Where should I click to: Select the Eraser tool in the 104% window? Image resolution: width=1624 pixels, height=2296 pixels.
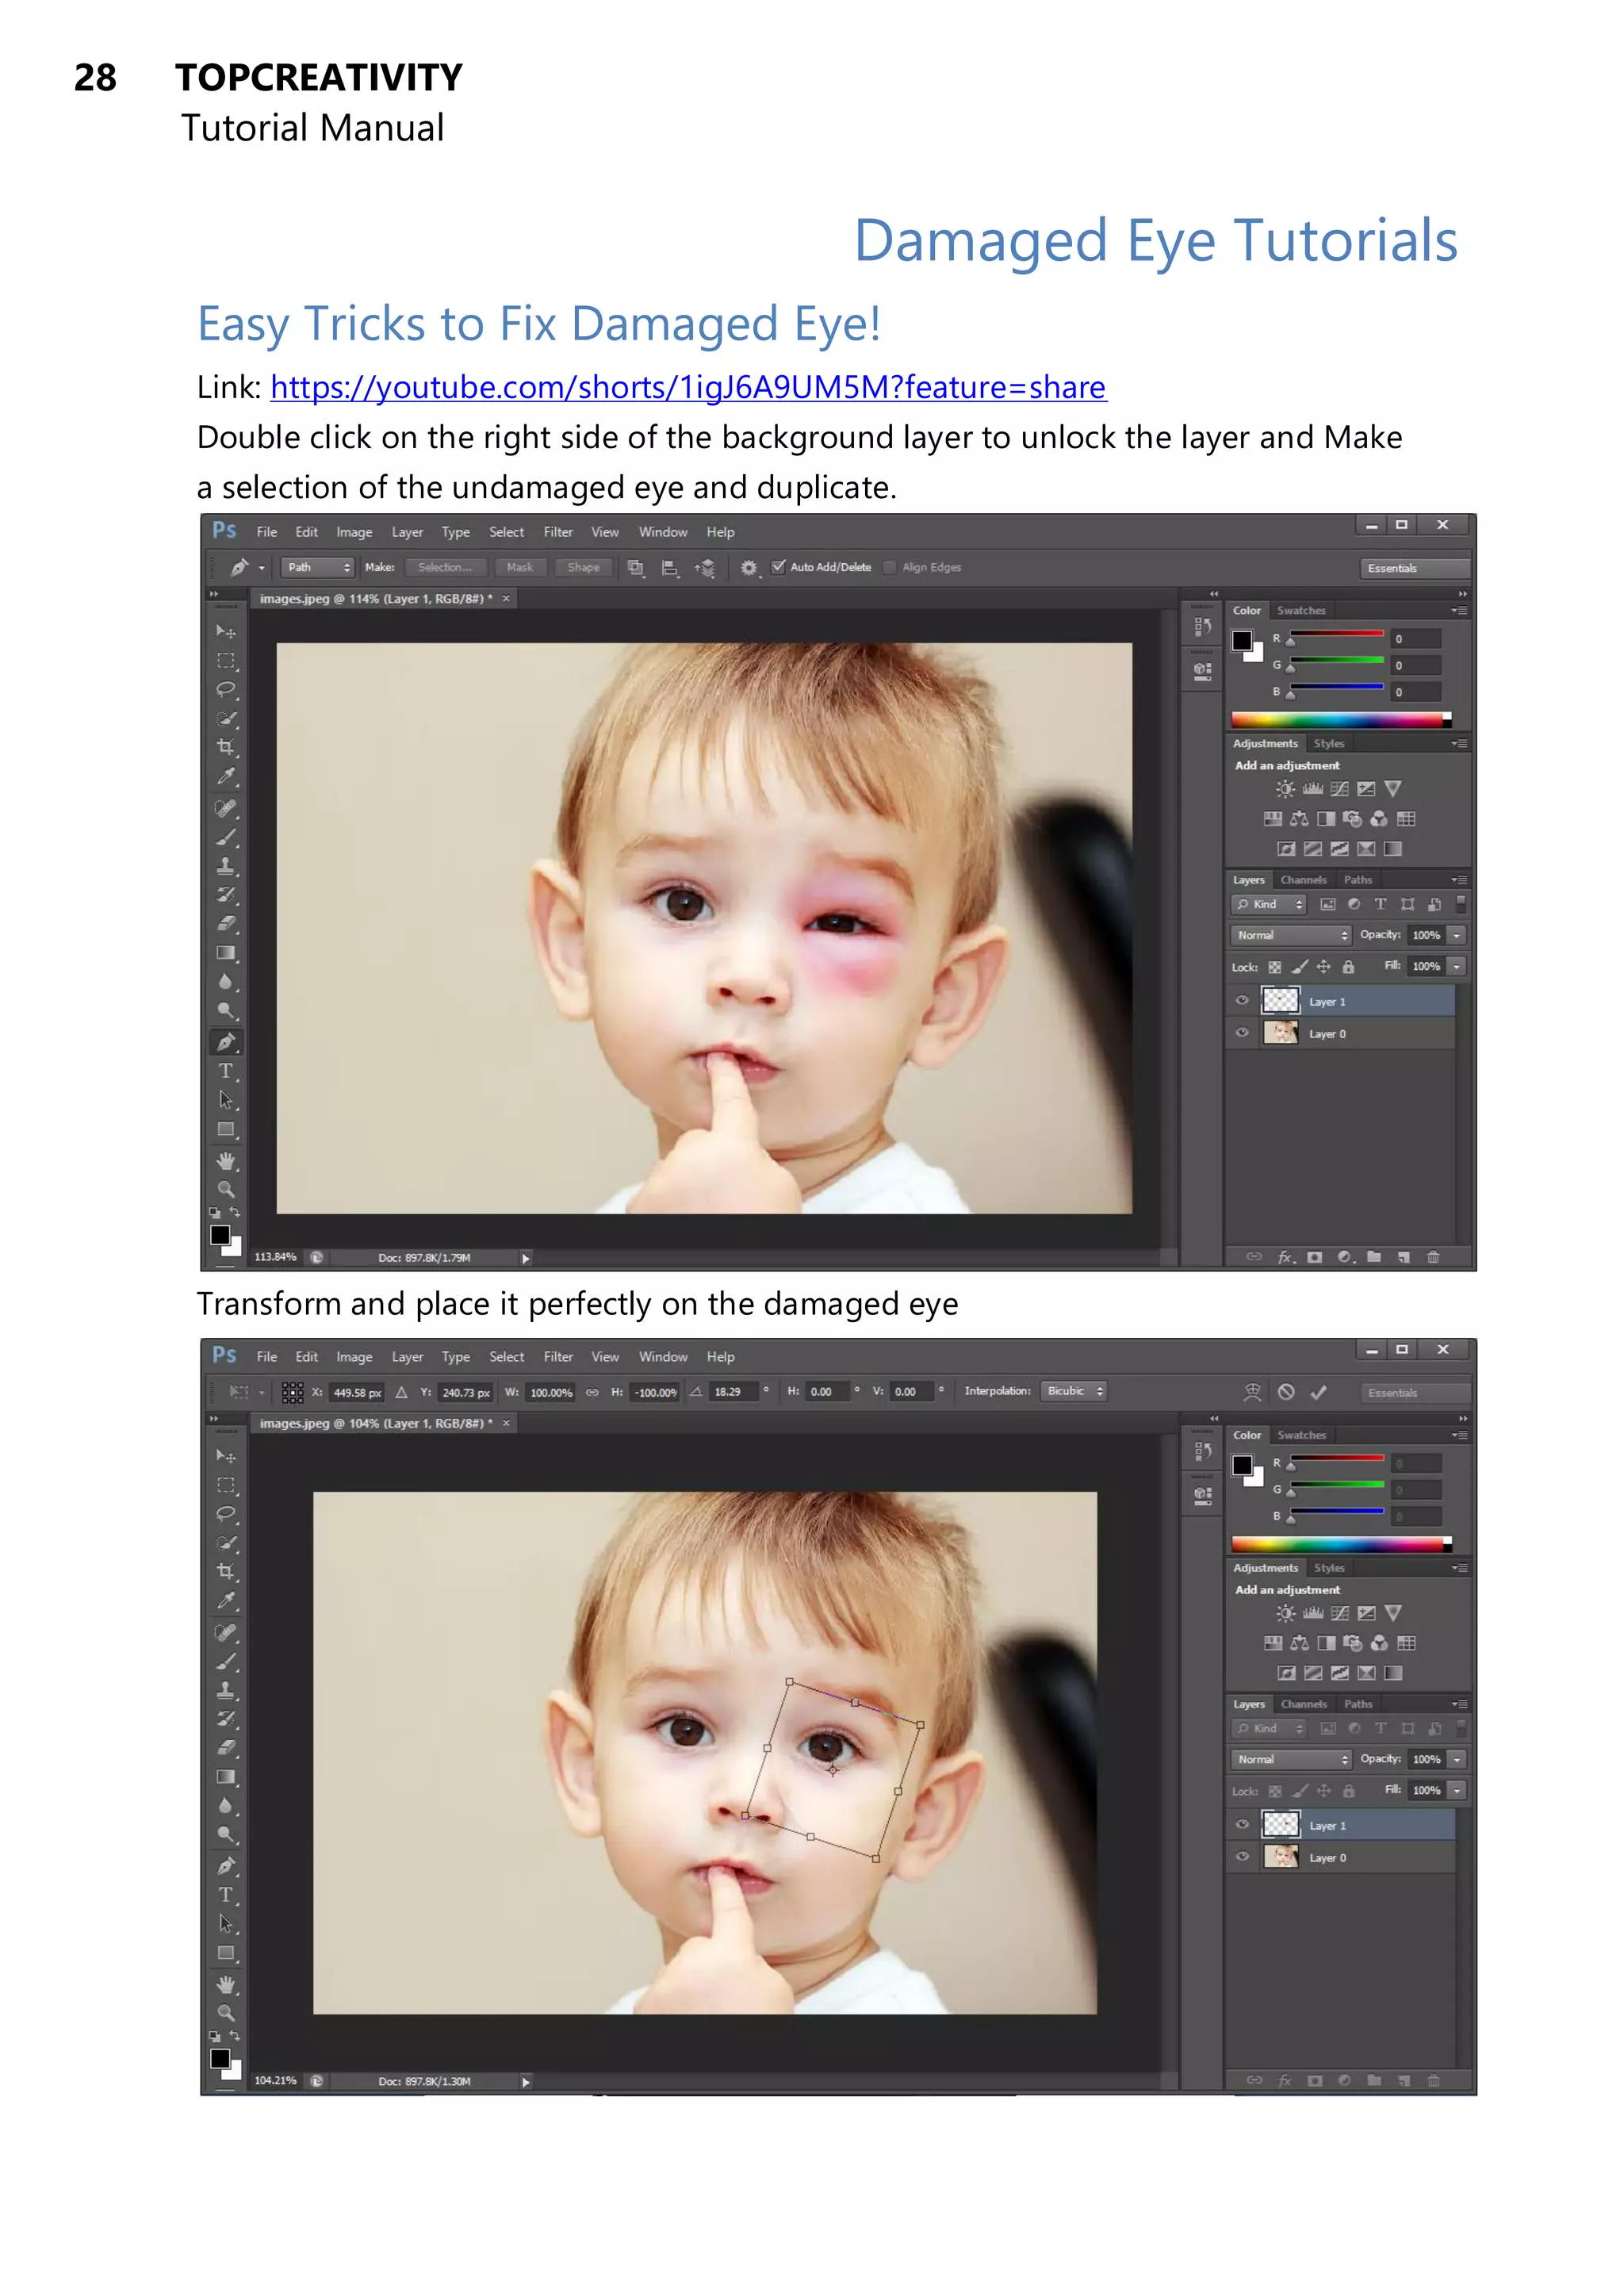tap(226, 1748)
